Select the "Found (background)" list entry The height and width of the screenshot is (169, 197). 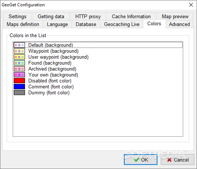tap(98, 63)
